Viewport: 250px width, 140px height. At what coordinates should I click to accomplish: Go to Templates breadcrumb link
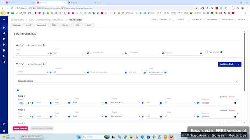click(x=17, y=20)
